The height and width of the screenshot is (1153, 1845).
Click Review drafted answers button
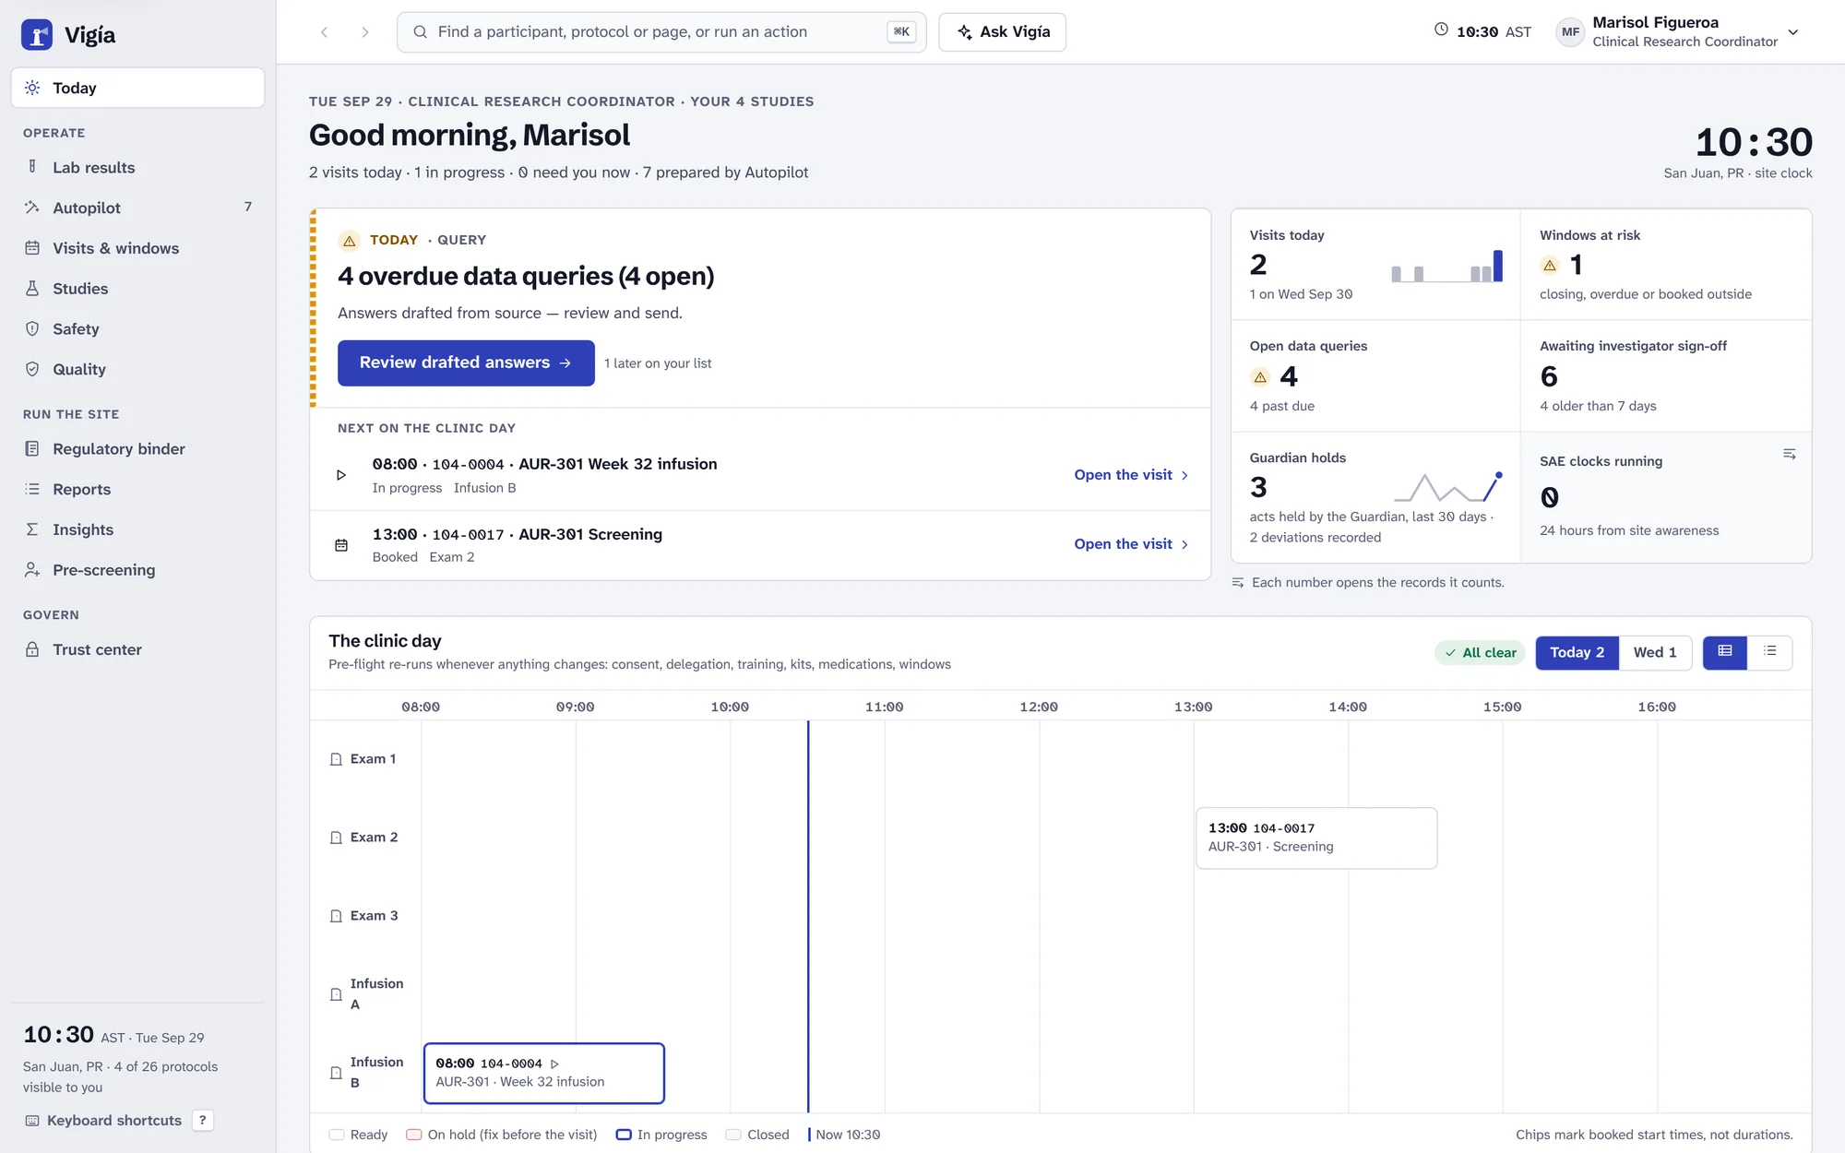point(466,363)
